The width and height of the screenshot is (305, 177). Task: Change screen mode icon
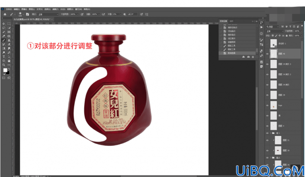(x=9, y=78)
